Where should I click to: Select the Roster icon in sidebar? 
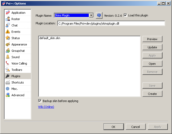tap(8, 19)
